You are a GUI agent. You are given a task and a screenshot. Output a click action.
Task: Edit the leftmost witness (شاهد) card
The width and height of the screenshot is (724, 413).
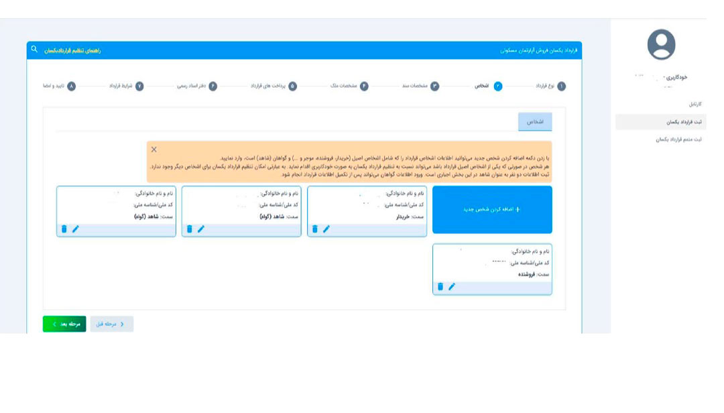tap(76, 229)
